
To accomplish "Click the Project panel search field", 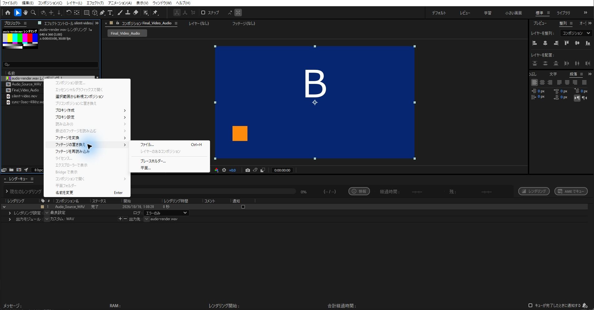I will point(50,65).
